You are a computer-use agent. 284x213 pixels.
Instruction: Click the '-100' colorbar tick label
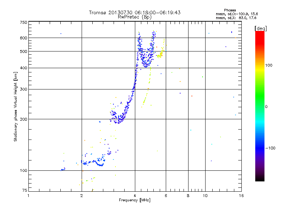pos(270,148)
